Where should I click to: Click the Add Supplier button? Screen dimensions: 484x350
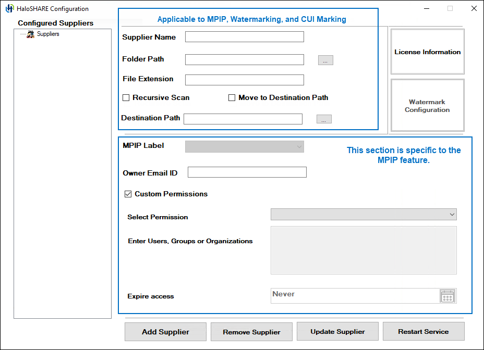click(165, 332)
